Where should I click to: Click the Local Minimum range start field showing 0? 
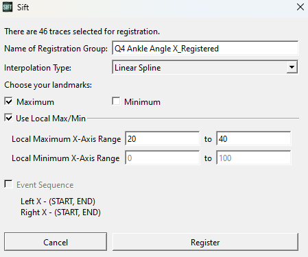[x=163, y=158]
